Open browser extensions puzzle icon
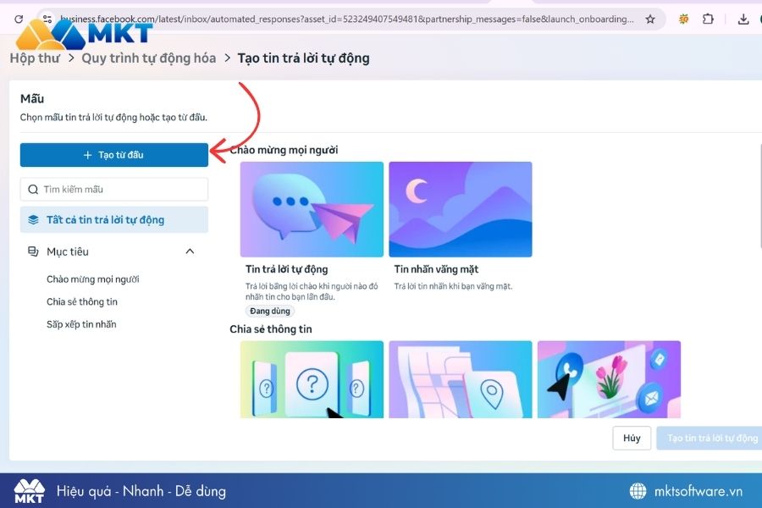Screen dimensions: 762x508 [708, 19]
